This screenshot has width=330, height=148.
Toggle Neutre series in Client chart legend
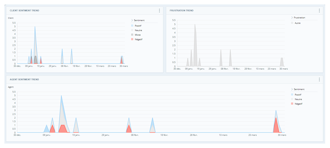137,30
